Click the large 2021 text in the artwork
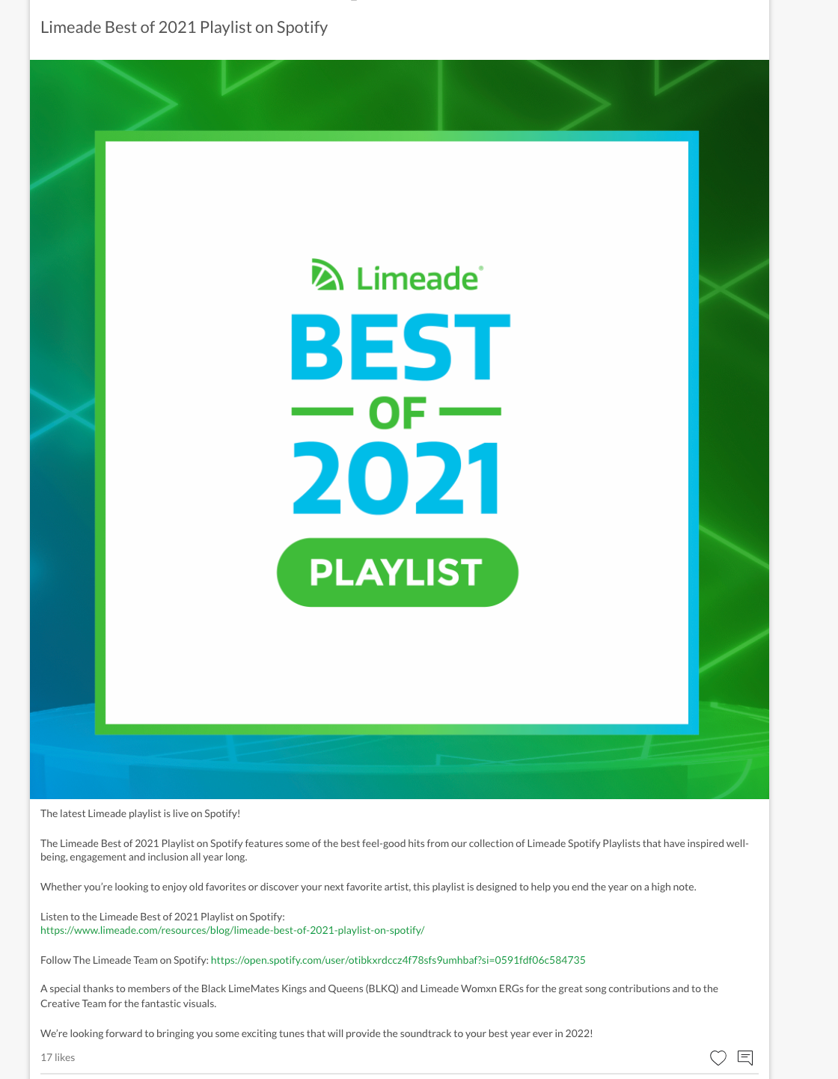The height and width of the screenshot is (1079, 838). [396, 478]
